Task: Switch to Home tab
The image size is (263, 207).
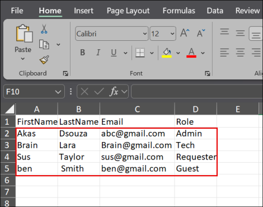Action: [x=50, y=11]
